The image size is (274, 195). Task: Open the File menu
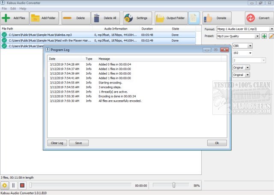tap(4, 9)
